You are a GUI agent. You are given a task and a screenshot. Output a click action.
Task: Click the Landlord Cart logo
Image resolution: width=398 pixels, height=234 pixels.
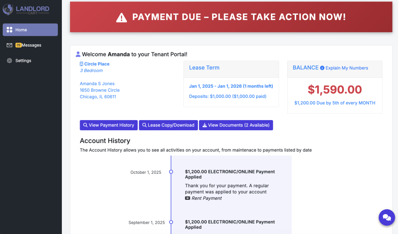pyautogui.click(x=26, y=9)
